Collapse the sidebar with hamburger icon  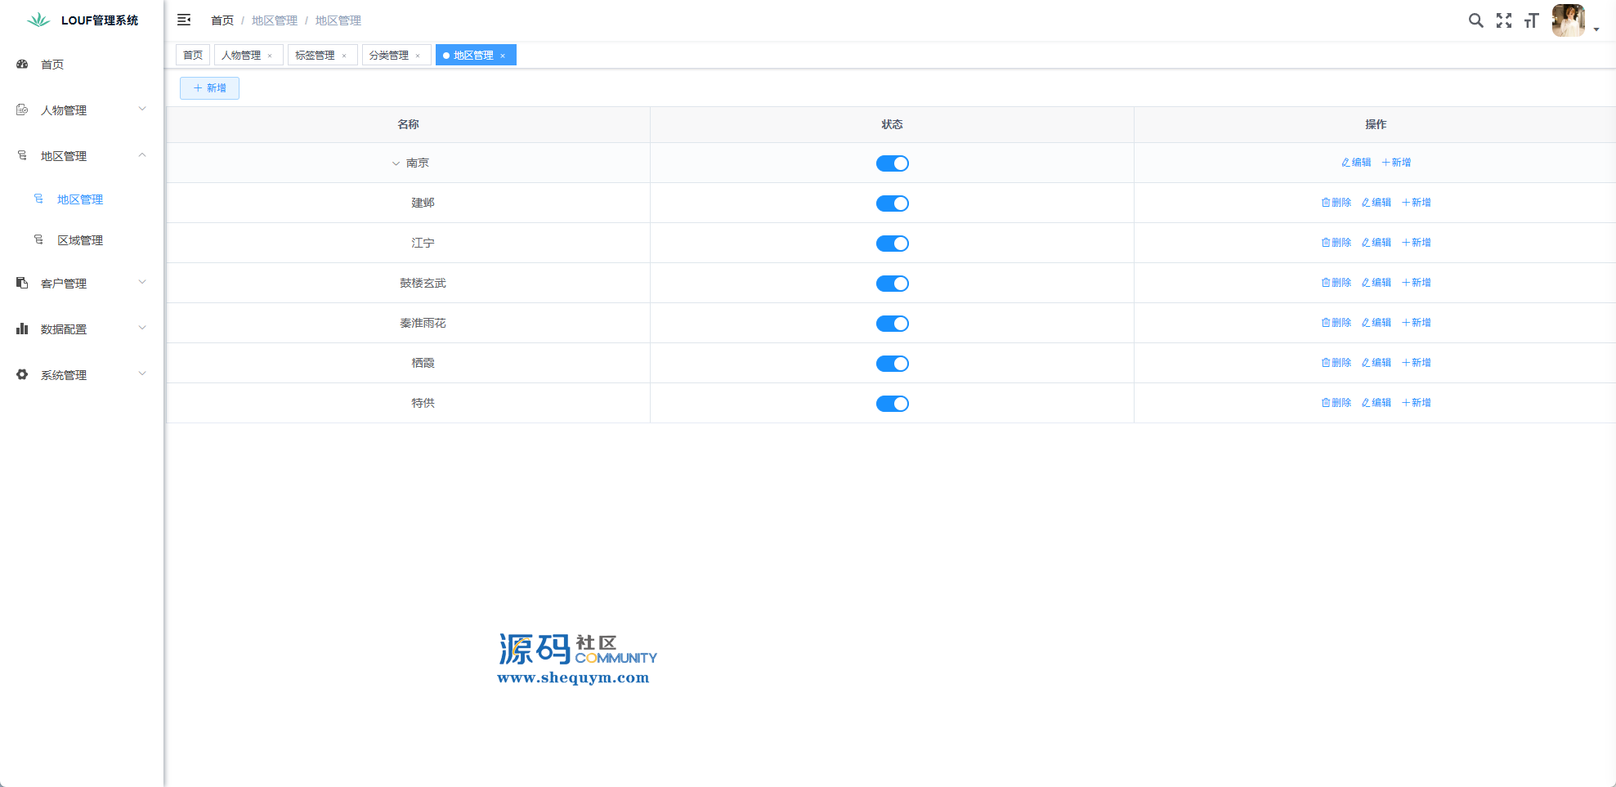pyautogui.click(x=184, y=20)
